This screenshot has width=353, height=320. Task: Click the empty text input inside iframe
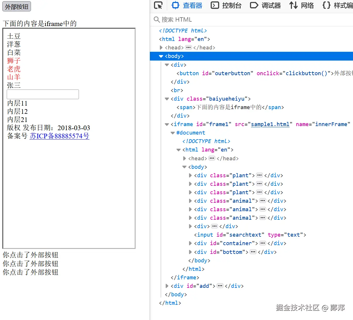pyautogui.click(x=43, y=94)
